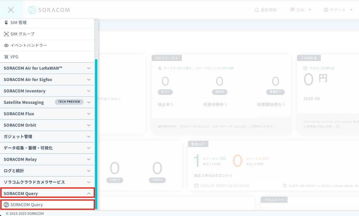Click 休止中 0 status text

click(165, 104)
